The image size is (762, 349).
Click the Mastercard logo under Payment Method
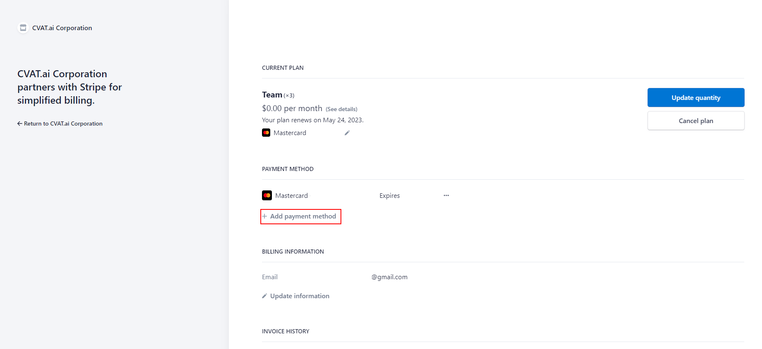267,195
